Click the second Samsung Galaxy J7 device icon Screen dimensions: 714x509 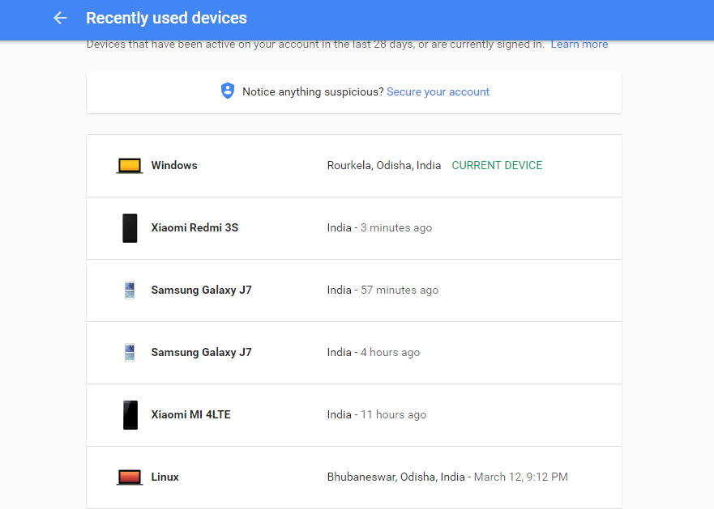pos(130,352)
